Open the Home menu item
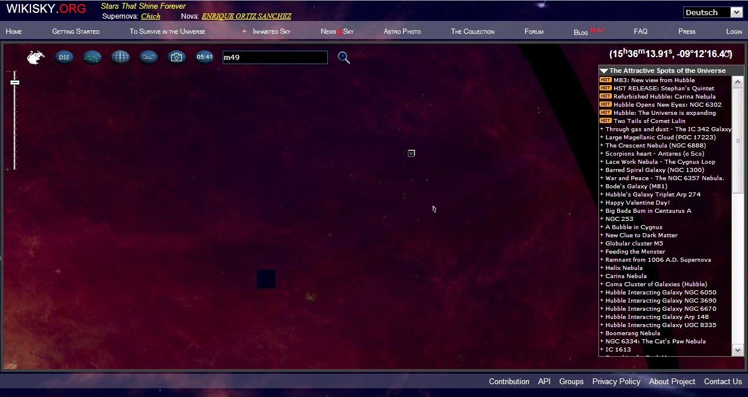 point(13,31)
